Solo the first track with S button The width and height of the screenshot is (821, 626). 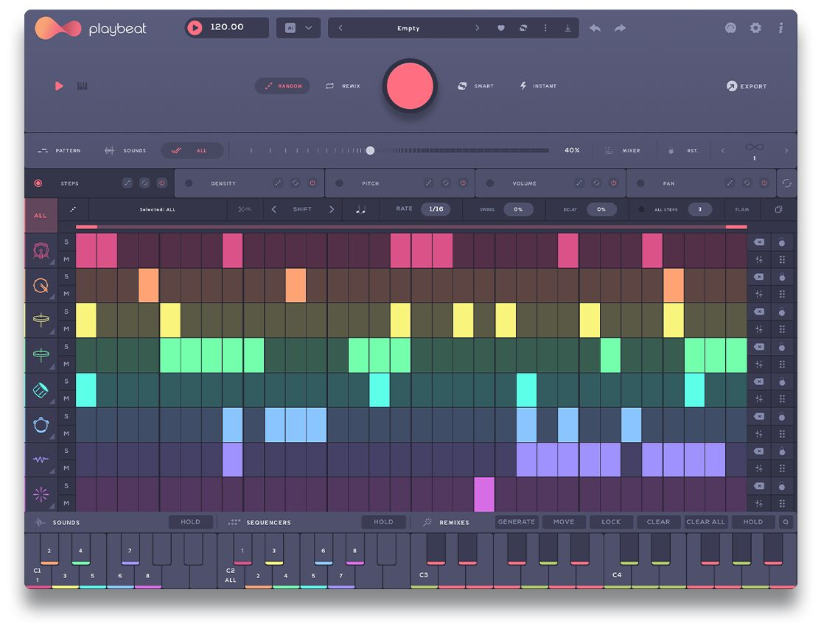click(66, 242)
